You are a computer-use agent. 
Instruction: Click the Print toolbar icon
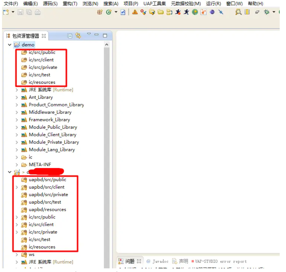(x=37, y=12)
